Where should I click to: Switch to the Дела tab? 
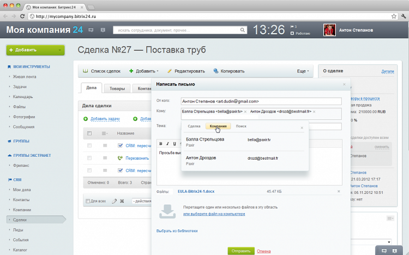[x=91, y=88]
